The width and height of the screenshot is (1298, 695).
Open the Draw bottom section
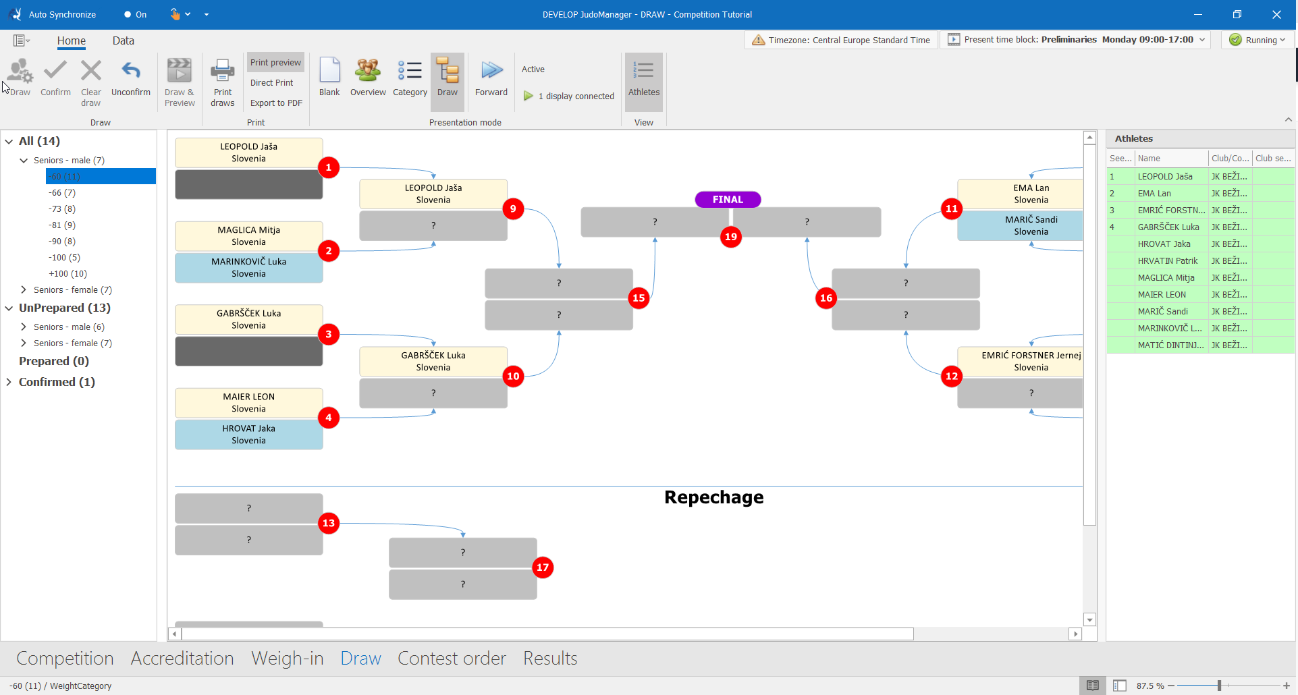click(360, 658)
